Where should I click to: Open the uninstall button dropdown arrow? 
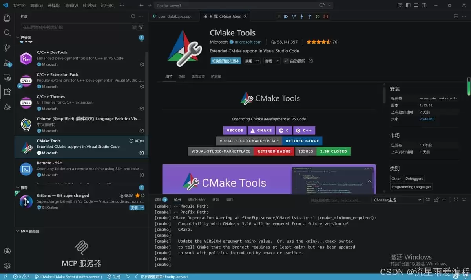pyautogui.click(x=277, y=61)
